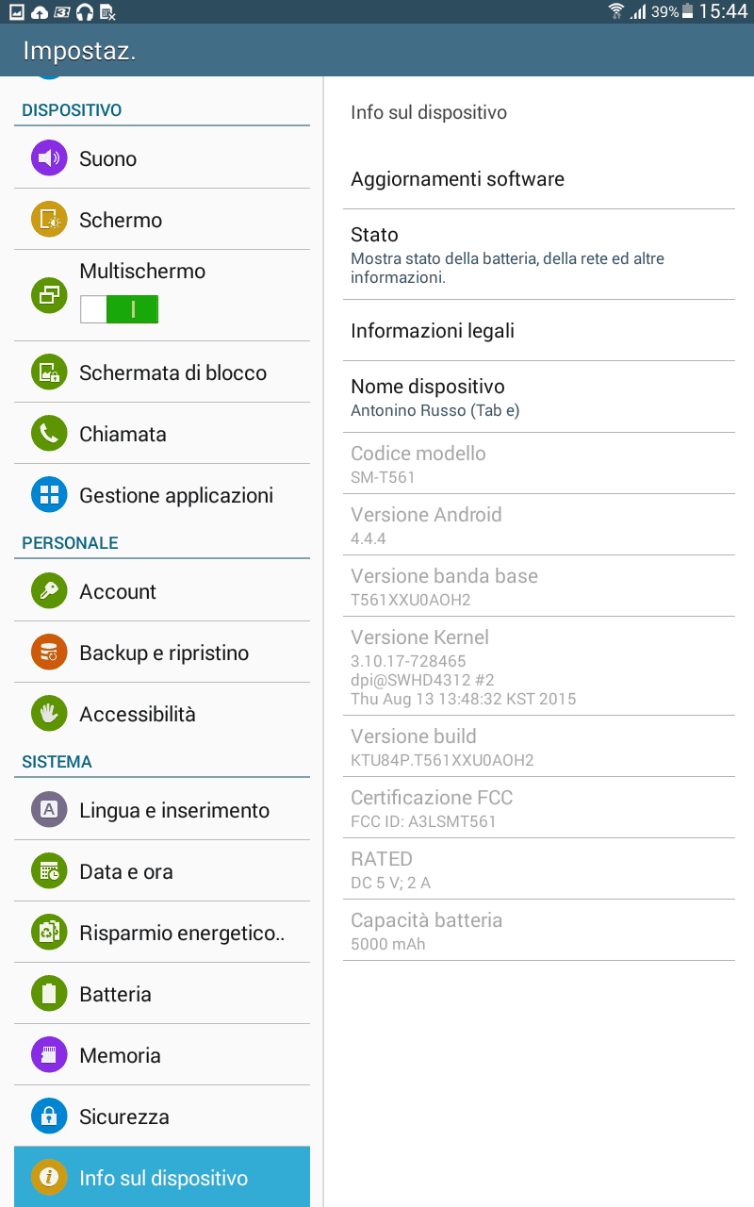Open Risparmio energetico settings
Image resolution: width=754 pixels, height=1207 pixels.
[162, 933]
